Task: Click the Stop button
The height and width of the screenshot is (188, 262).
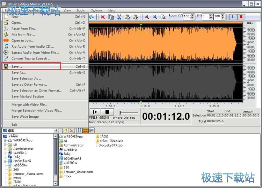Action: click(107, 112)
